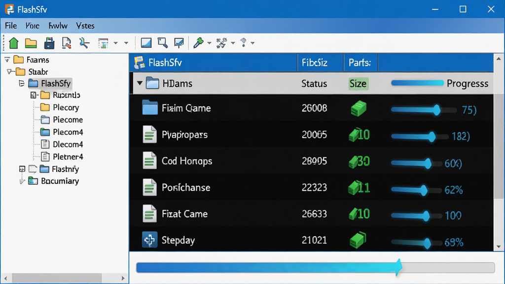Open the Fwvlw menu
This screenshot has width=505, height=284.
coord(58,26)
